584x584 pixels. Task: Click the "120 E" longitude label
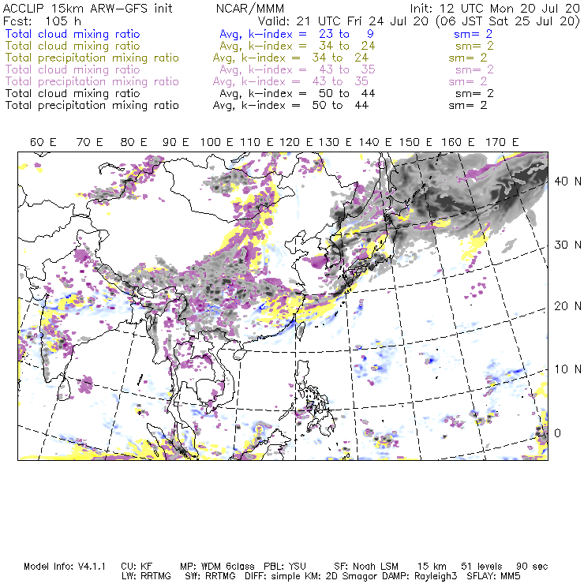coord(296,142)
